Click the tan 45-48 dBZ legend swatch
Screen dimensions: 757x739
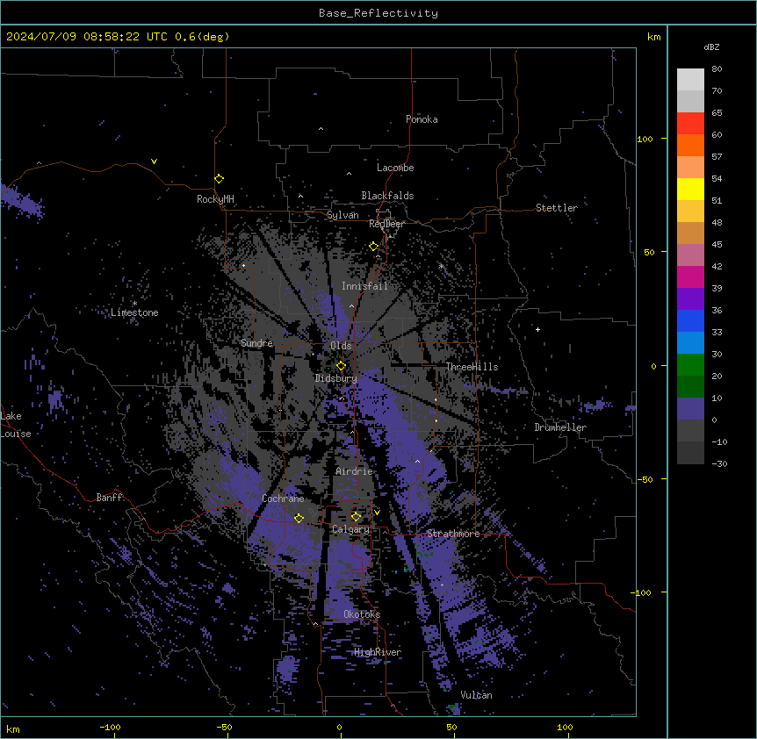coord(690,233)
